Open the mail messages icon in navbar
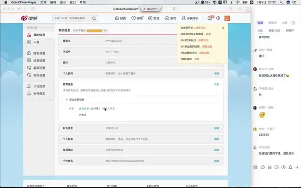Viewport: 301px width, 188px height. 209,18
